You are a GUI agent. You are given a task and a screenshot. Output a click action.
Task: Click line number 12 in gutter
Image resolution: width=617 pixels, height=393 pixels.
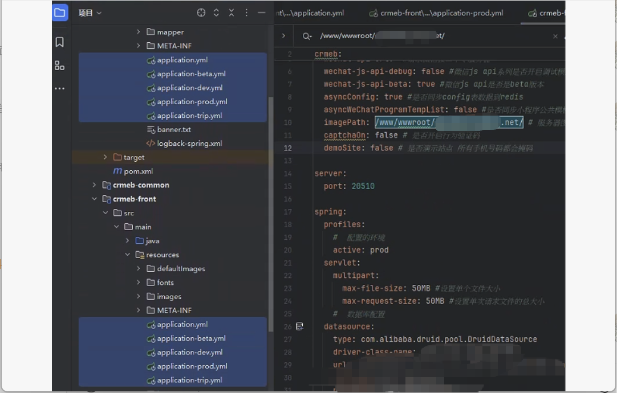click(x=287, y=148)
